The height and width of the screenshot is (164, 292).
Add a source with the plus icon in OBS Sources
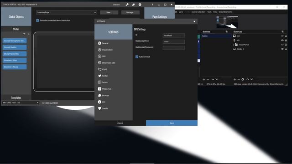pyautogui.click(x=235, y=79)
